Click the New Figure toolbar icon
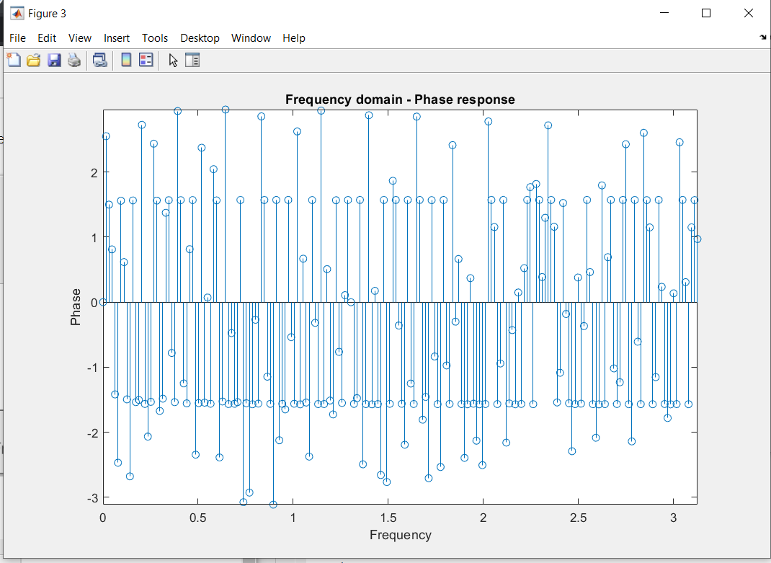Viewport: 771px width, 563px height. click(14, 61)
